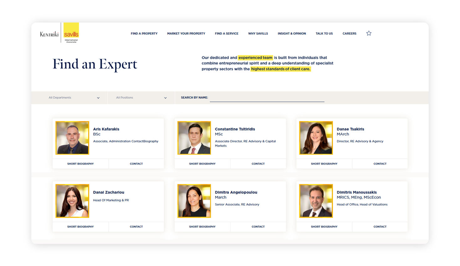Select the CAREERS navigation link

tap(349, 33)
